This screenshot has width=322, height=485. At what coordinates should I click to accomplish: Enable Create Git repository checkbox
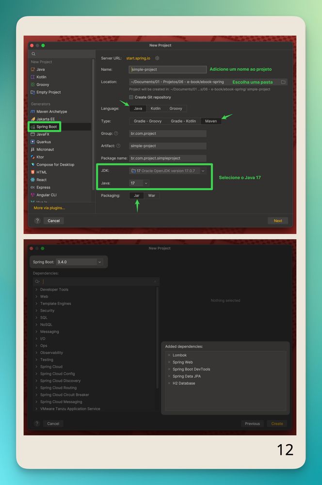point(131,97)
